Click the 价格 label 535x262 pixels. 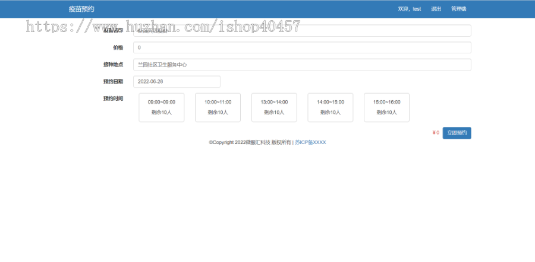tap(118, 47)
